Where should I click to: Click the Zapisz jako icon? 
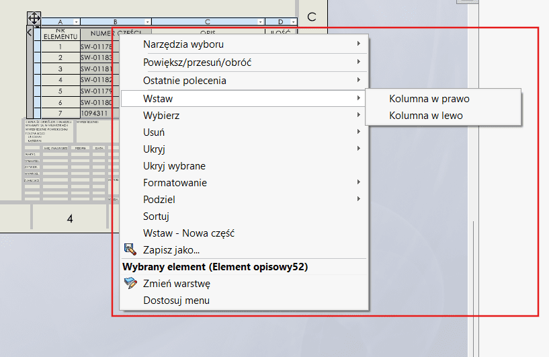point(130,250)
